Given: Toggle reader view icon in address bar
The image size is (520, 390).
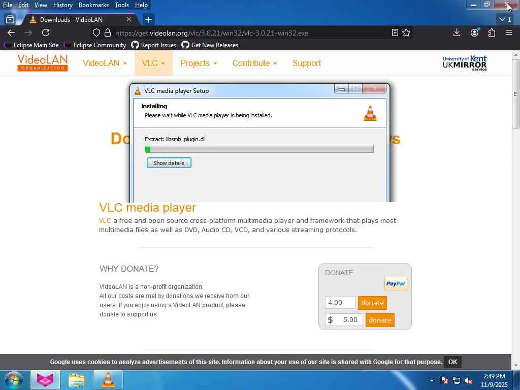Looking at the screenshot, I should coord(395,32).
